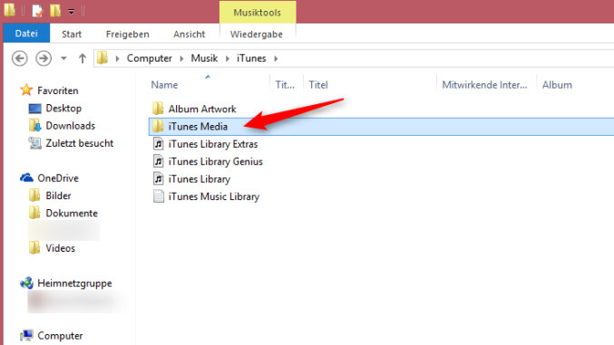The width and height of the screenshot is (614, 345).
Task: Click the iTunes Library Extras file icon
Action: click(x=158, y=144)
